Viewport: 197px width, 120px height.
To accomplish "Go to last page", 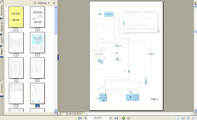I will tap(116, 118).
